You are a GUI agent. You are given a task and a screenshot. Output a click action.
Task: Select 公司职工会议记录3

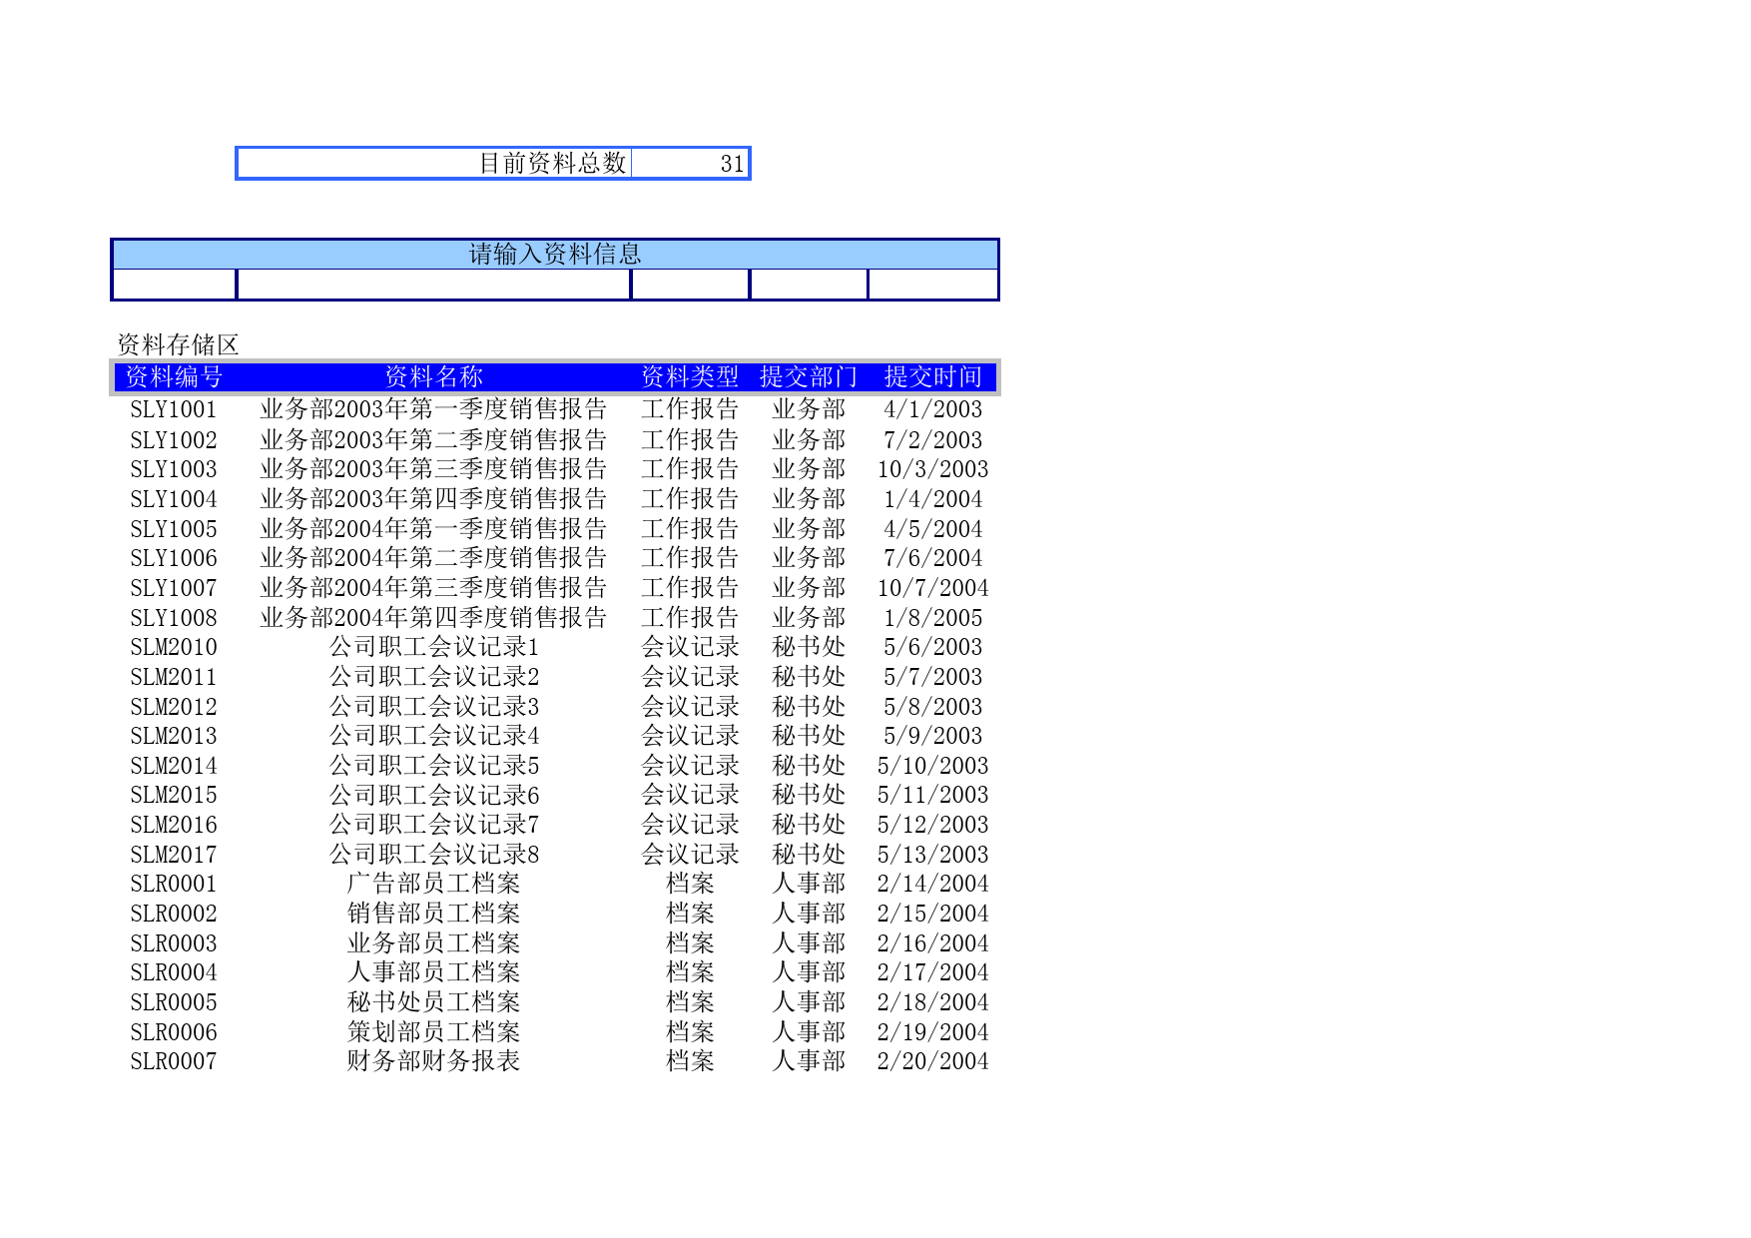[434, 707]
